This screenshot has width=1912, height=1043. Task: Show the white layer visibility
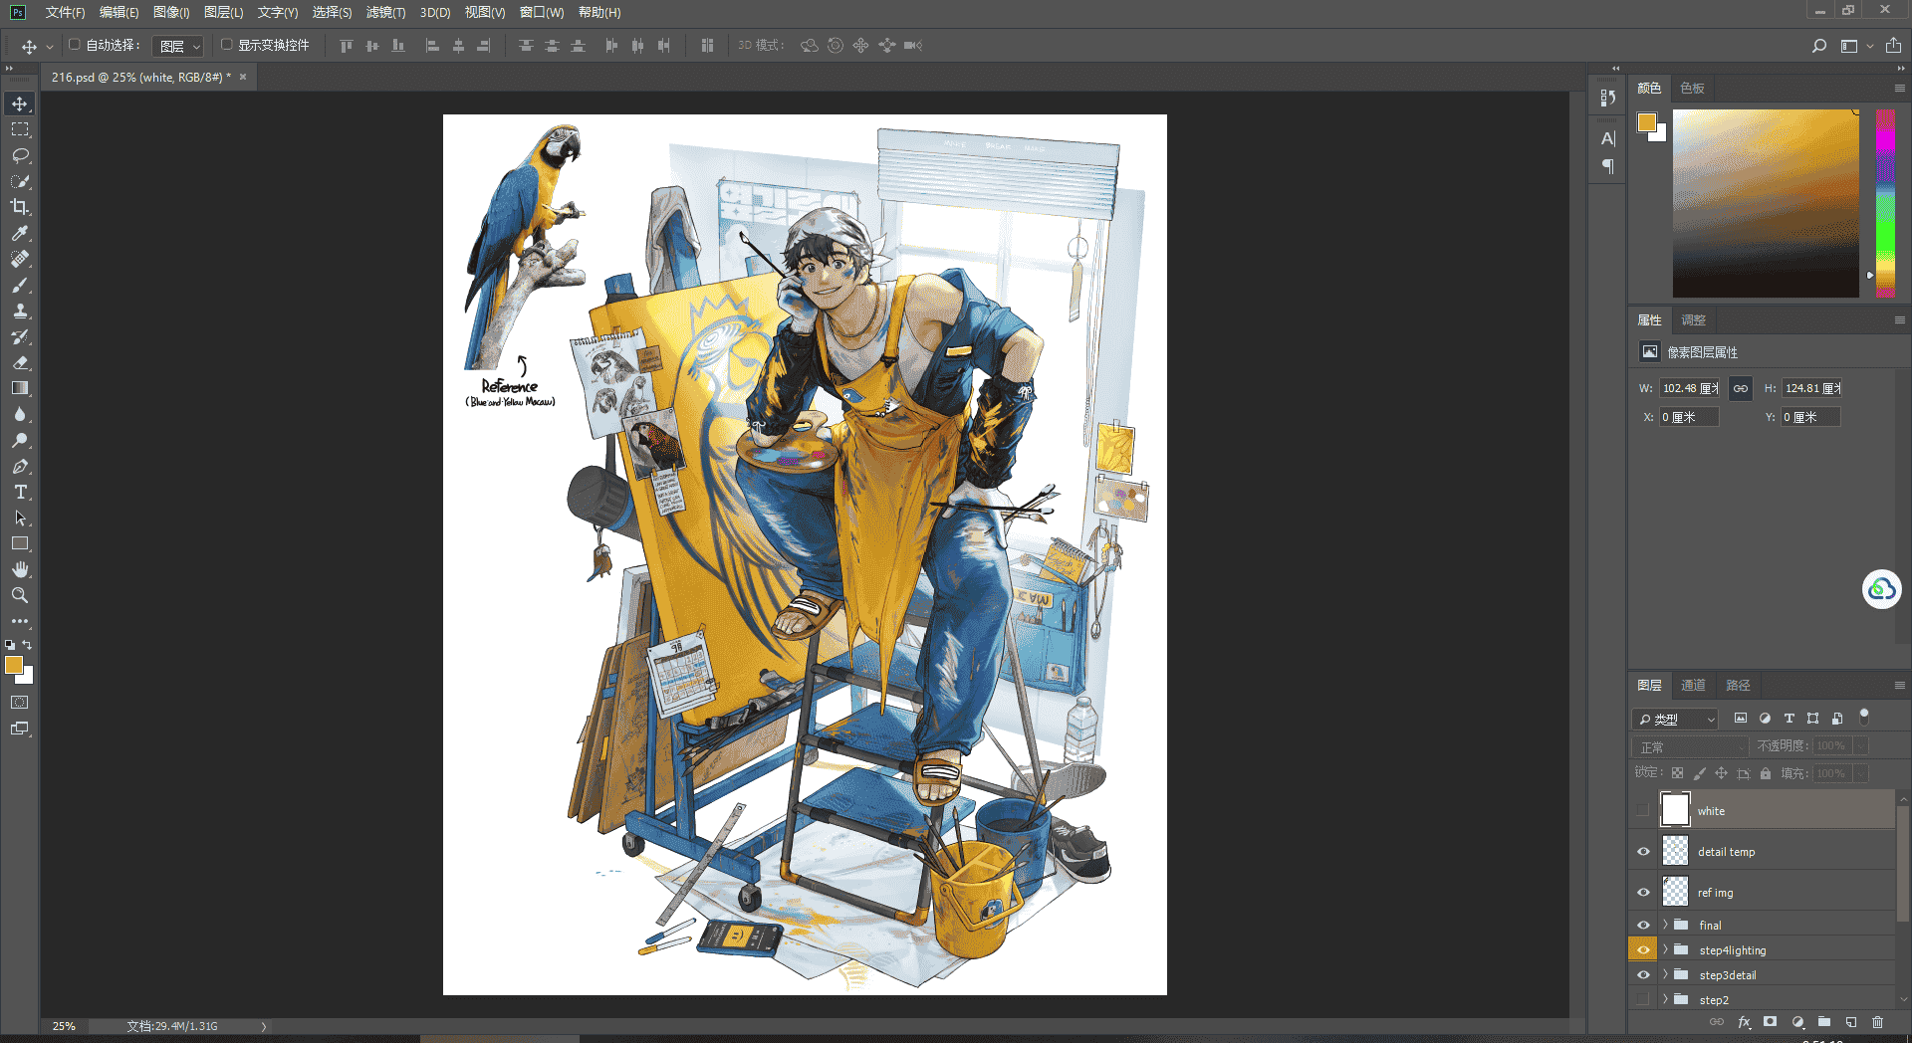click(x=1643, y=810)
